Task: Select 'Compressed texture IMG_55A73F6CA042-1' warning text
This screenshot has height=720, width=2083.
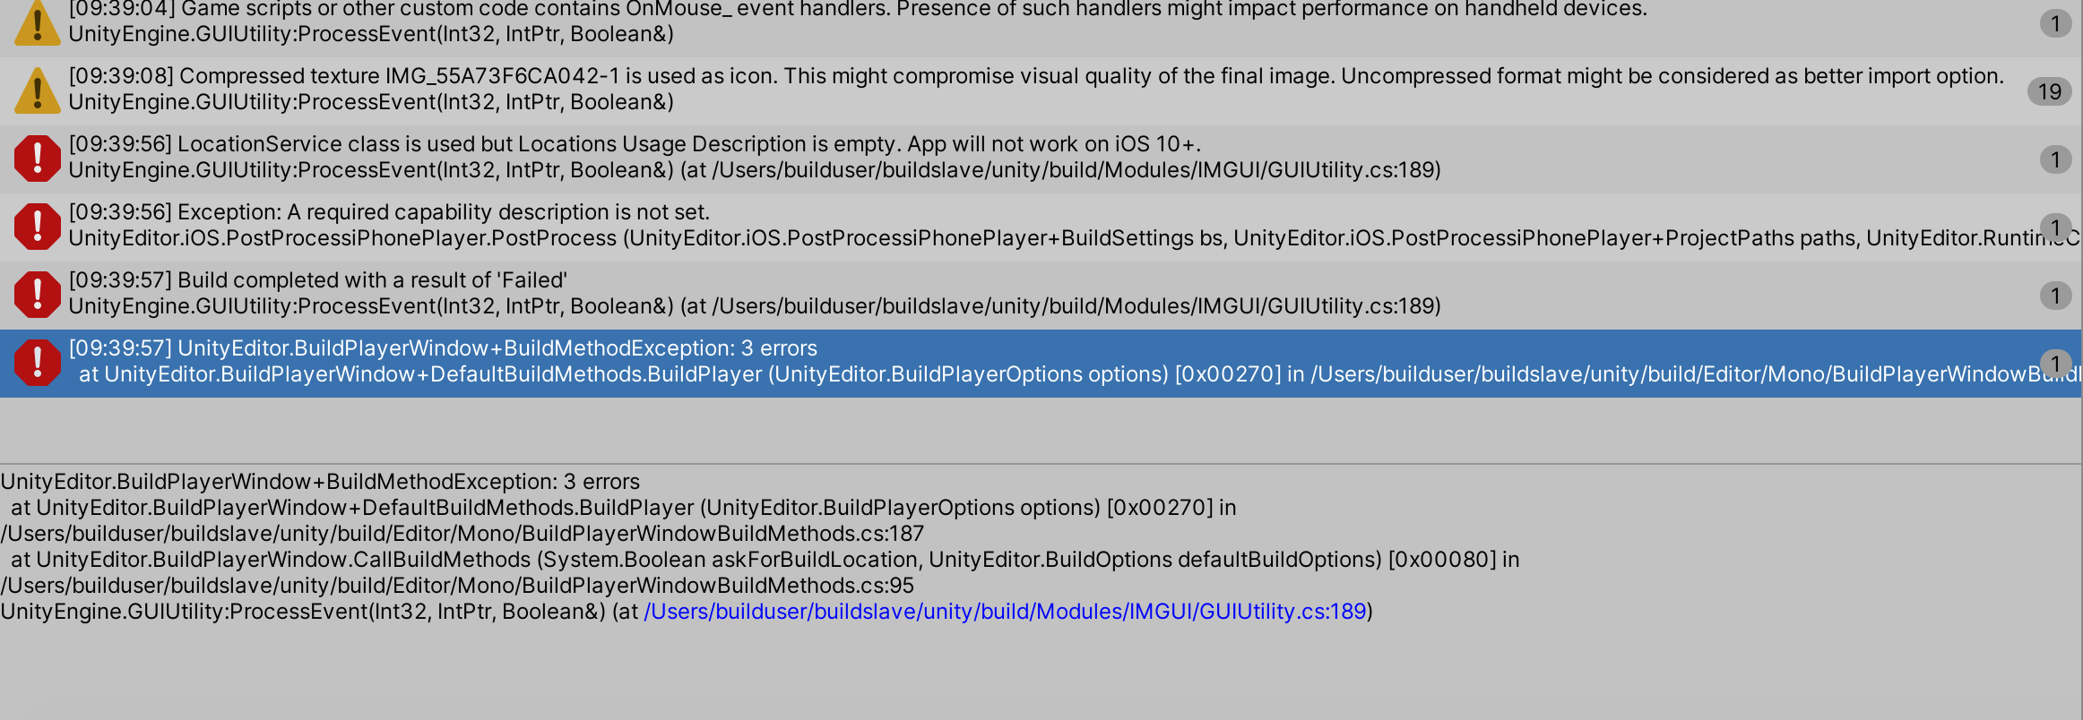Action: [x=1036, y=76]
